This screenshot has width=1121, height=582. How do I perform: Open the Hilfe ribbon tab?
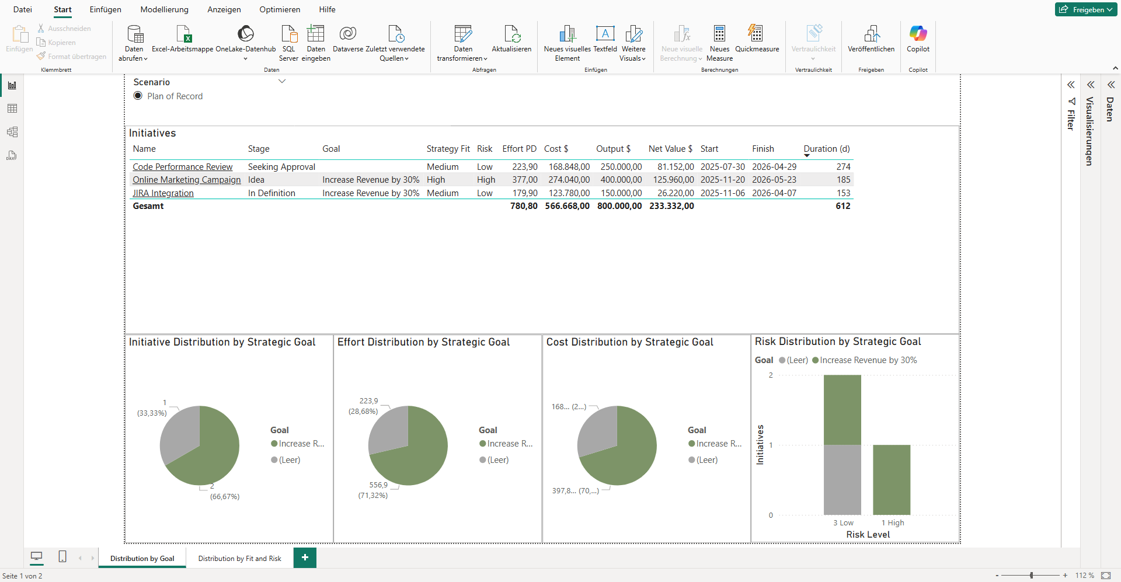pos(327,9)
